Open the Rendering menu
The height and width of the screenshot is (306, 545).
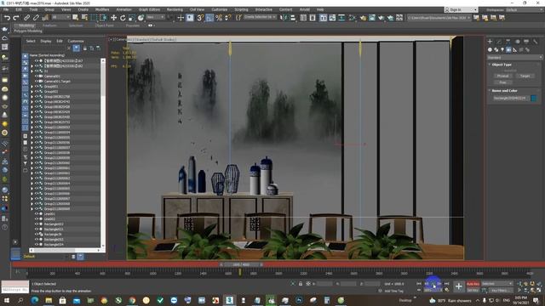[x=175, y=9]
